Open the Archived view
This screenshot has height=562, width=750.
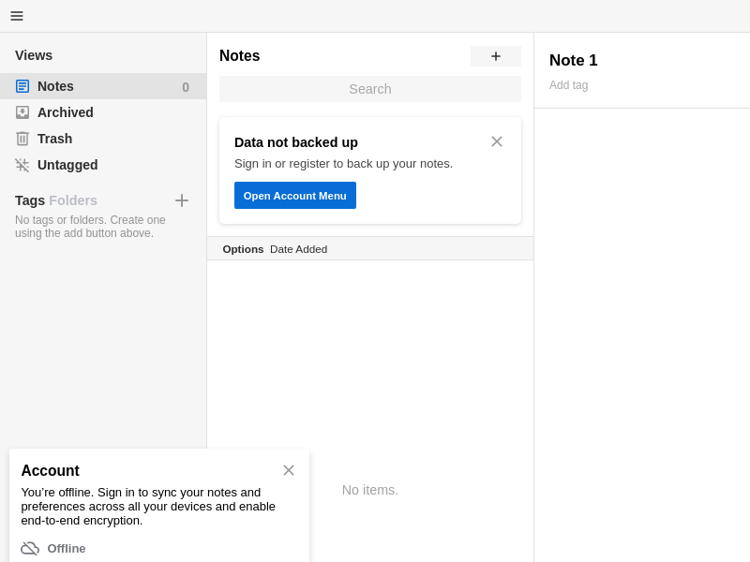click(x=103, y=112)
